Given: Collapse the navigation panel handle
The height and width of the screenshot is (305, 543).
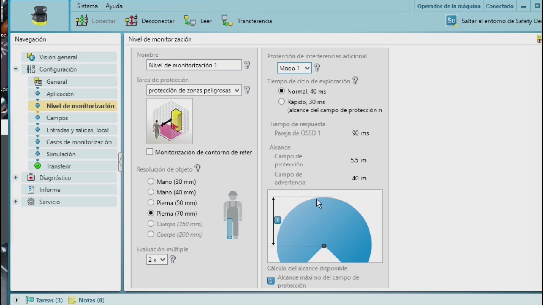Looking at the screenshot, I should [x=120, y=161].
